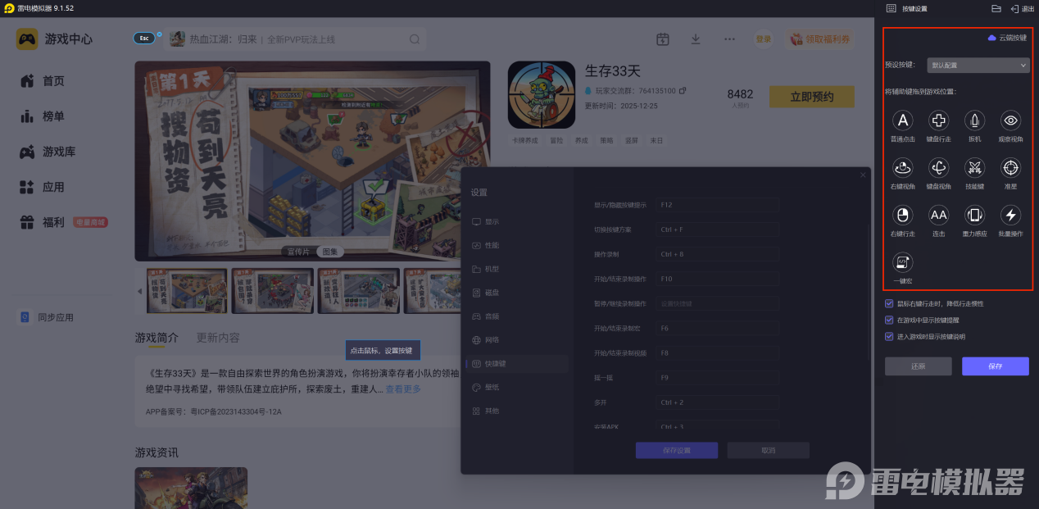Open the more options ellipsis icon
This screenshot has width=1039, height=509.
tap(729, 39)
